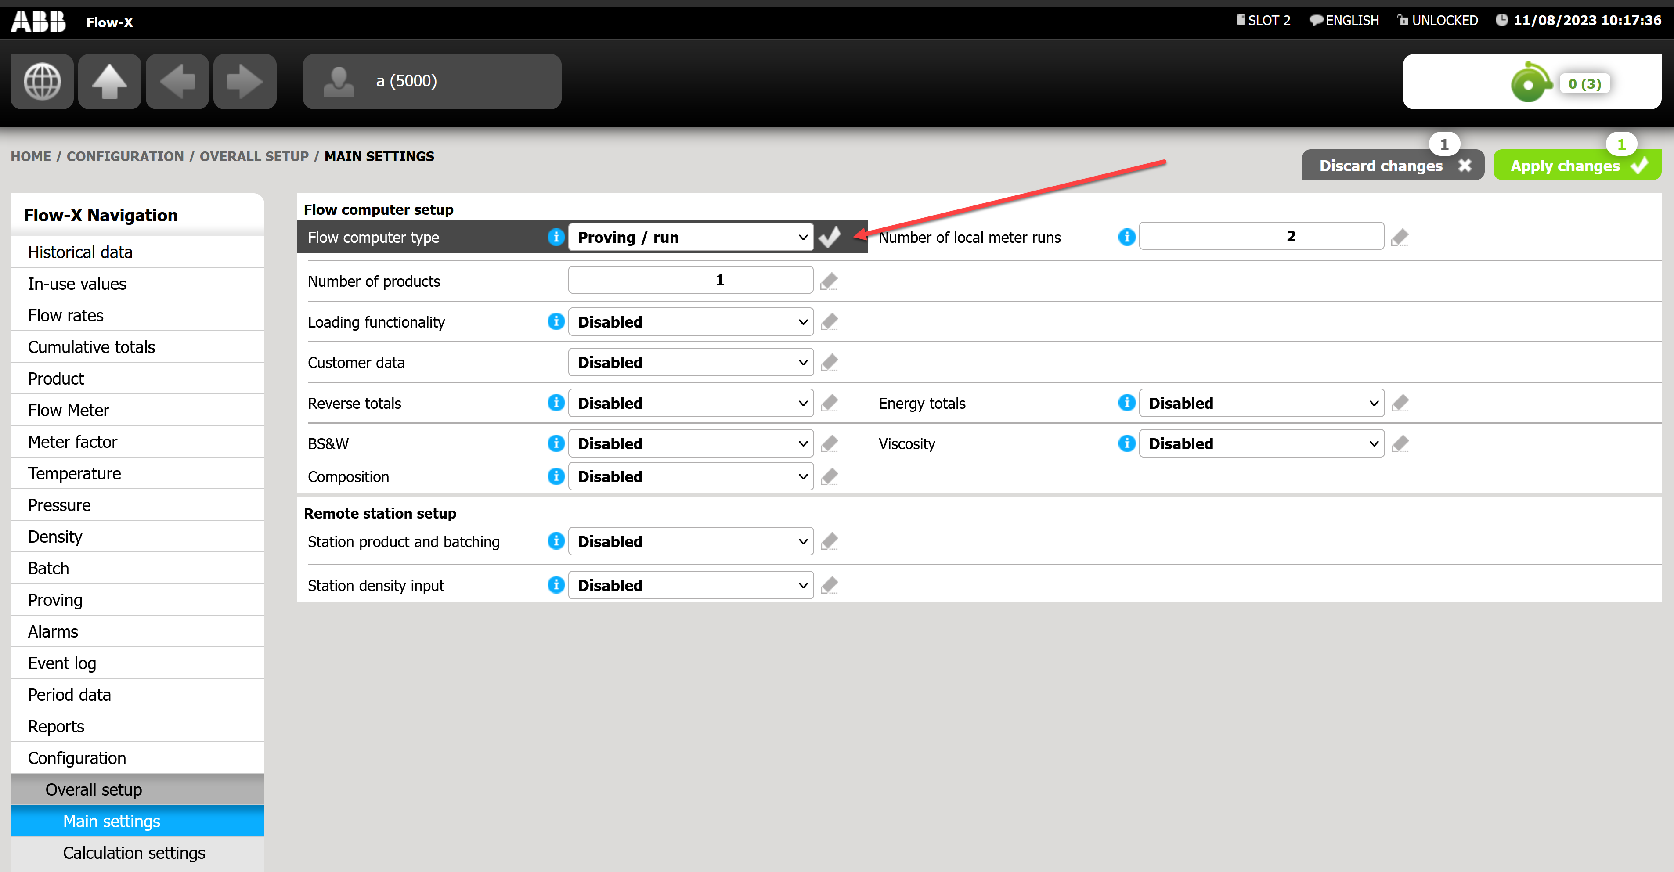Screen dimensions: 1674x872
Task: Open Alarms in navigation
Action: 138,631
